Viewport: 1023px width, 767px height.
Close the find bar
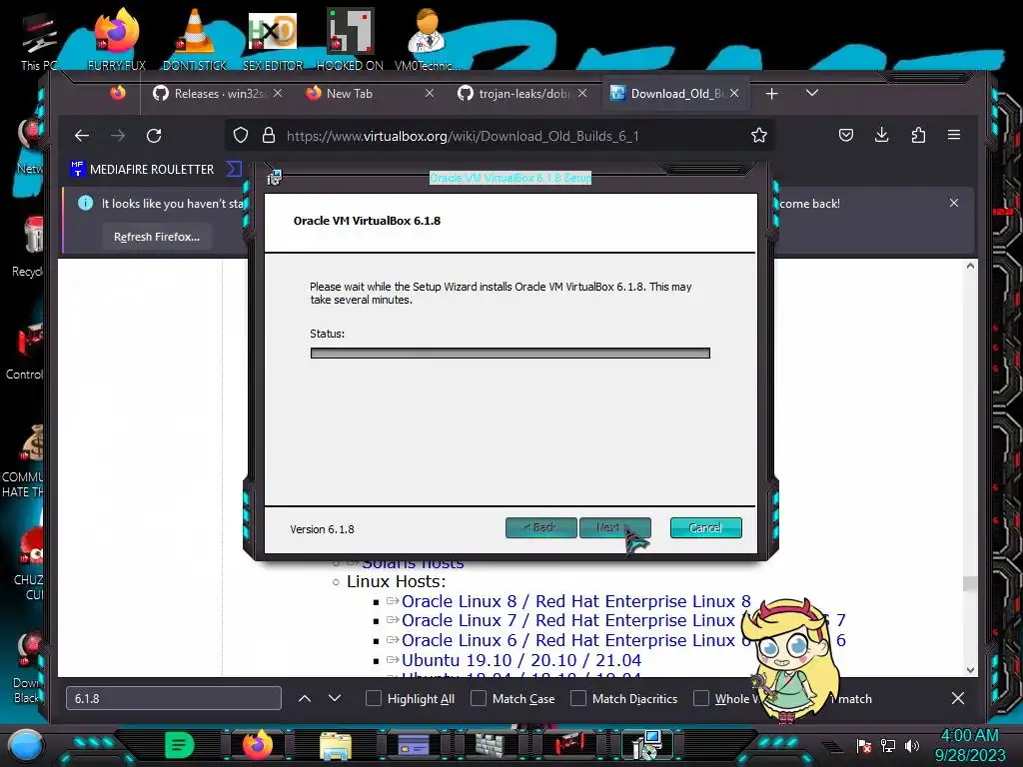958,698
